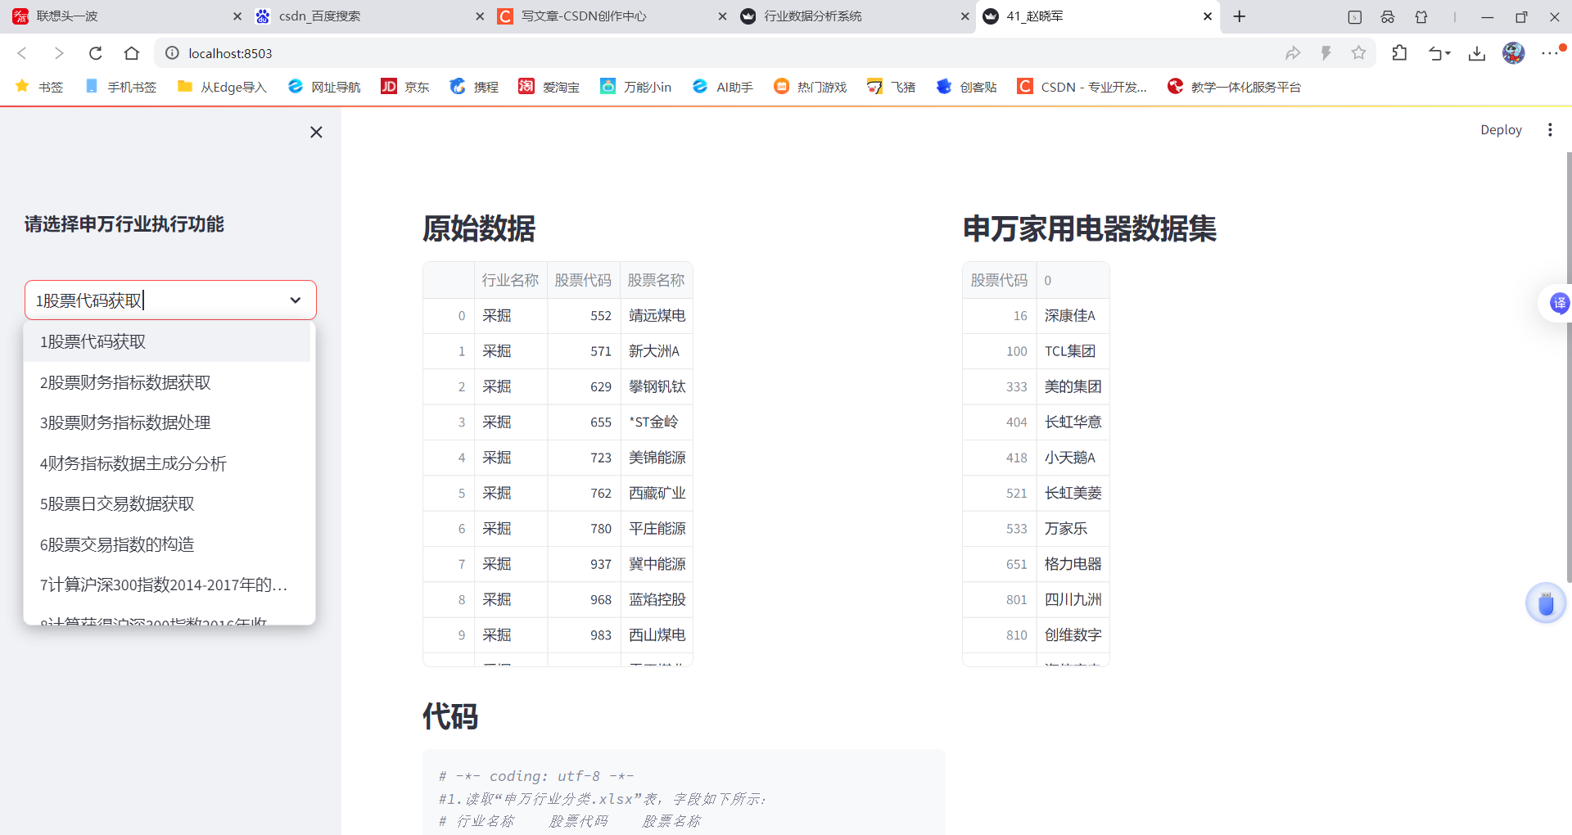Viewport: 1572px width, 835px height.
Task: Open the 飞猪 bookmark
Action: click(892, 87)
